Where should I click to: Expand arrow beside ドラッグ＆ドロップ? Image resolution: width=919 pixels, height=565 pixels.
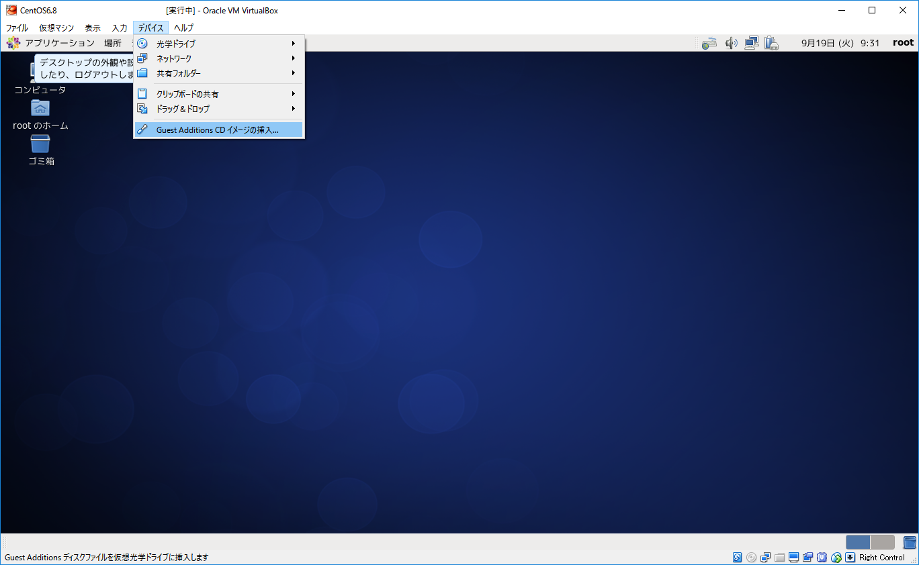point(294,109)
